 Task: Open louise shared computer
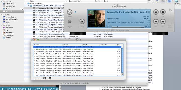coord(6,22)
